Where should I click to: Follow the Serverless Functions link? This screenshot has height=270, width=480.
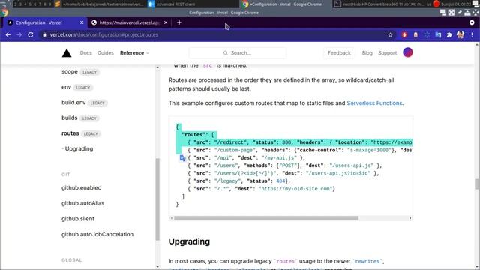[374, 103]
